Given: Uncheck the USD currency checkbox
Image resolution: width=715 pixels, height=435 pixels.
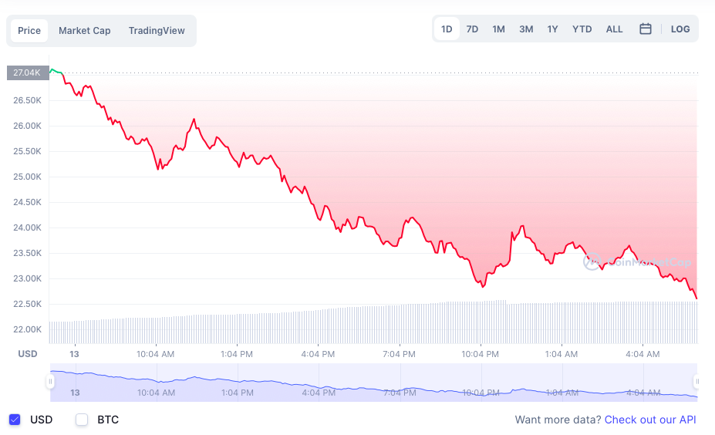Looking at the screenshot, I should click(x=15, y=420).
